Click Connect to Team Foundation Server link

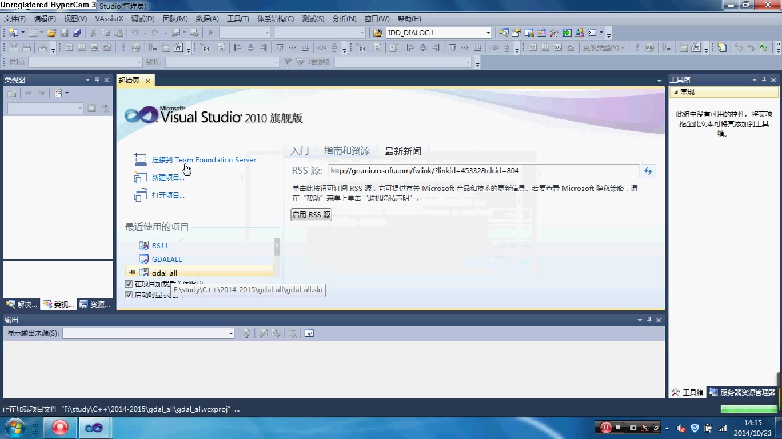click(x=204, y=160)
